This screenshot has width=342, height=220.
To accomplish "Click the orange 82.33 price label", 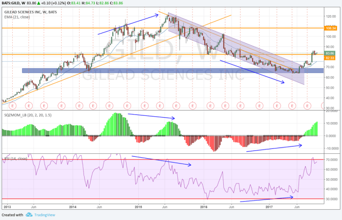I will [x=331, y=58].
